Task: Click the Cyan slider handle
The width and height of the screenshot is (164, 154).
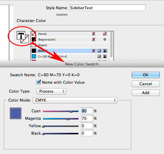Action: click(x=71, y=111)
